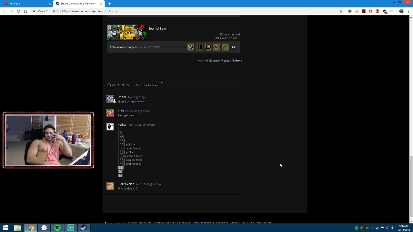
Task: Open the Twitch extension icon
Action: click(350, 11)
